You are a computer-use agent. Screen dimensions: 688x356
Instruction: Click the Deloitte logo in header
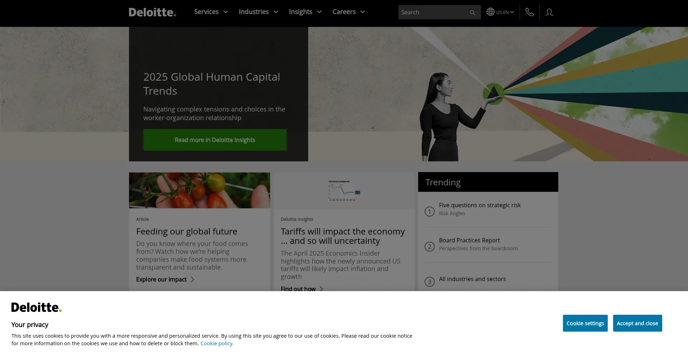(x=152, y=12)
